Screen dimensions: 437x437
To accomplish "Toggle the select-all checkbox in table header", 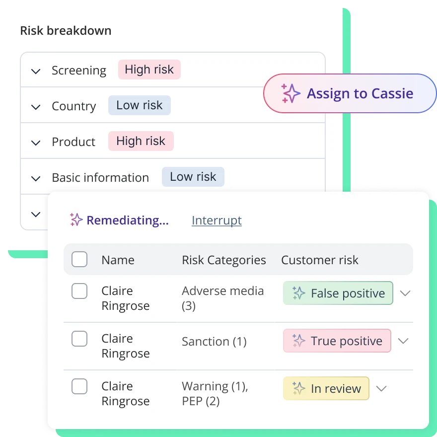I will click(x=79, y=259).
